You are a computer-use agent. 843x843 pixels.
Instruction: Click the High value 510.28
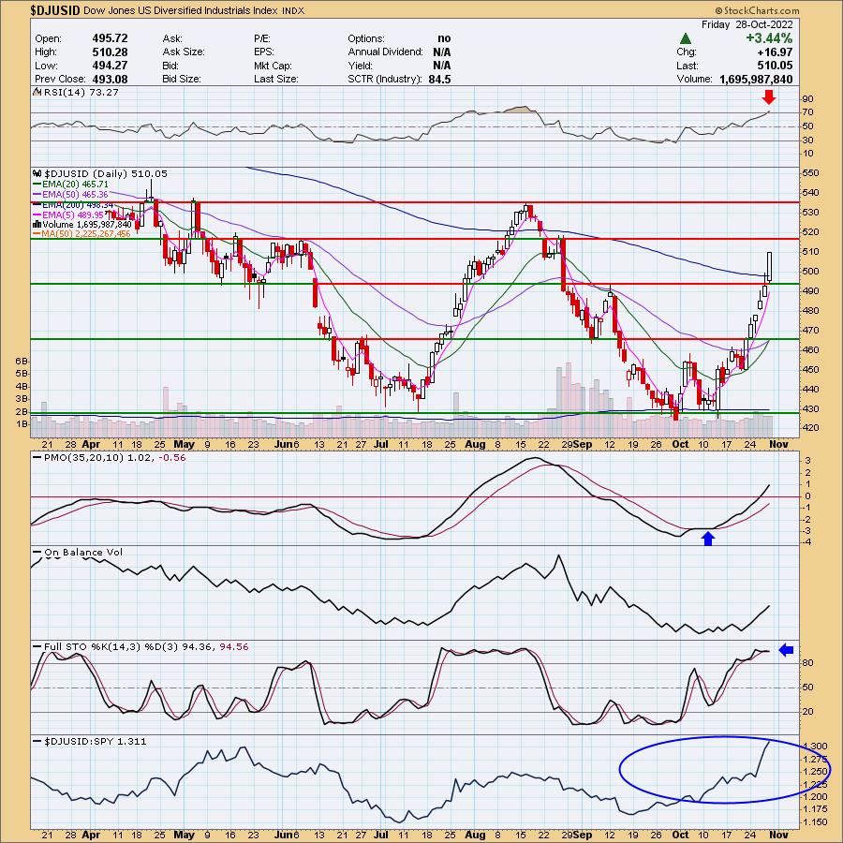pos(110,52)
